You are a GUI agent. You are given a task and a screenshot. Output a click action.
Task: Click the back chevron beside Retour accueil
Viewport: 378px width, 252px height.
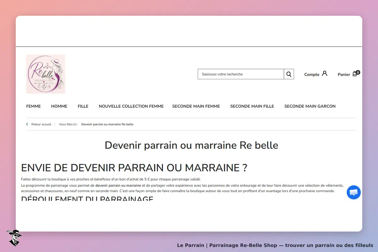[27, 124]
